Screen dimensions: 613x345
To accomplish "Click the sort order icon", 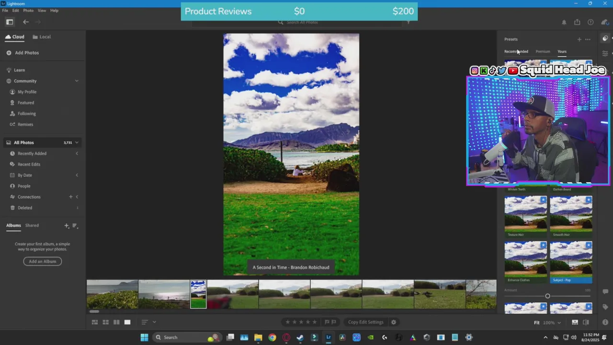I will 144,322.
